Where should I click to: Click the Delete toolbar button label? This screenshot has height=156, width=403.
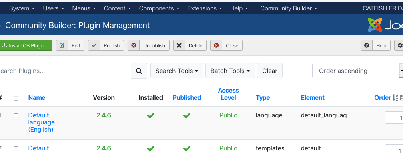point(196,45)
